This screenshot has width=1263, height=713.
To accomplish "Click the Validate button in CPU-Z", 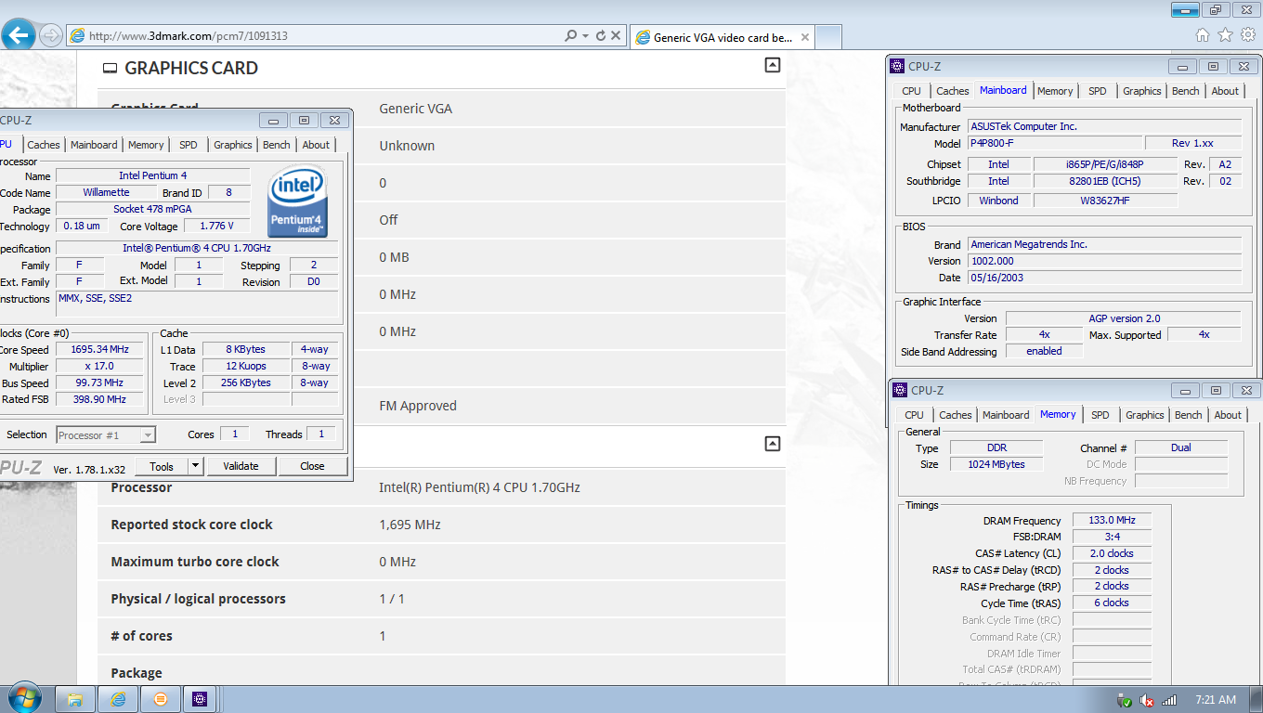I will point(241,466).
